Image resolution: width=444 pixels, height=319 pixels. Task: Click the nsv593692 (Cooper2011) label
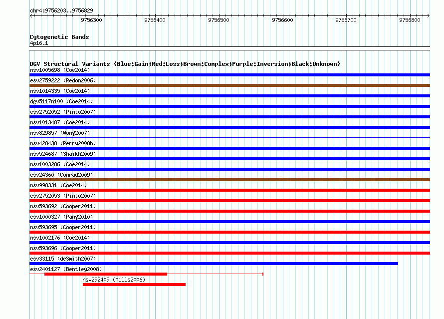coord(63,206)
